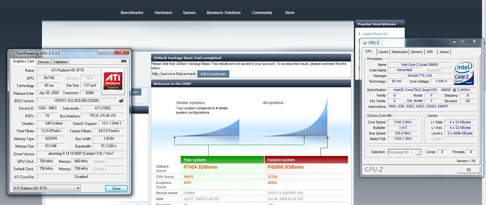
Task: Click the Bandwidth 51.2 GB/s value
Action: [x=109, y=146]
